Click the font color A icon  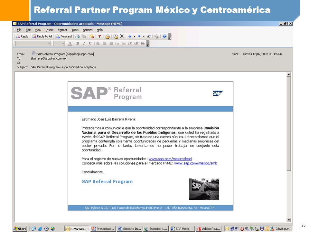(x=70, y=43)
